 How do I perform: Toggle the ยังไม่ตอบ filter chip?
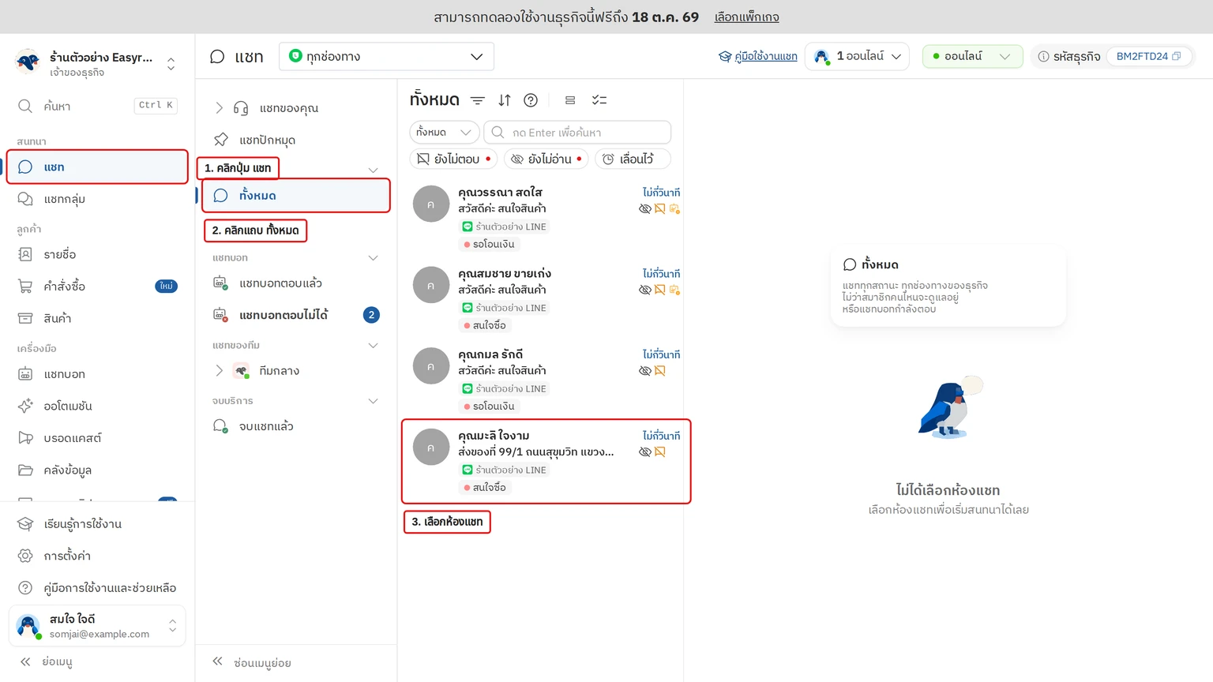click(453, 159)
